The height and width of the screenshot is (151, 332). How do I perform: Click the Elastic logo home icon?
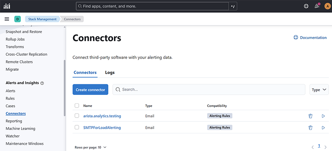[7, 6]
